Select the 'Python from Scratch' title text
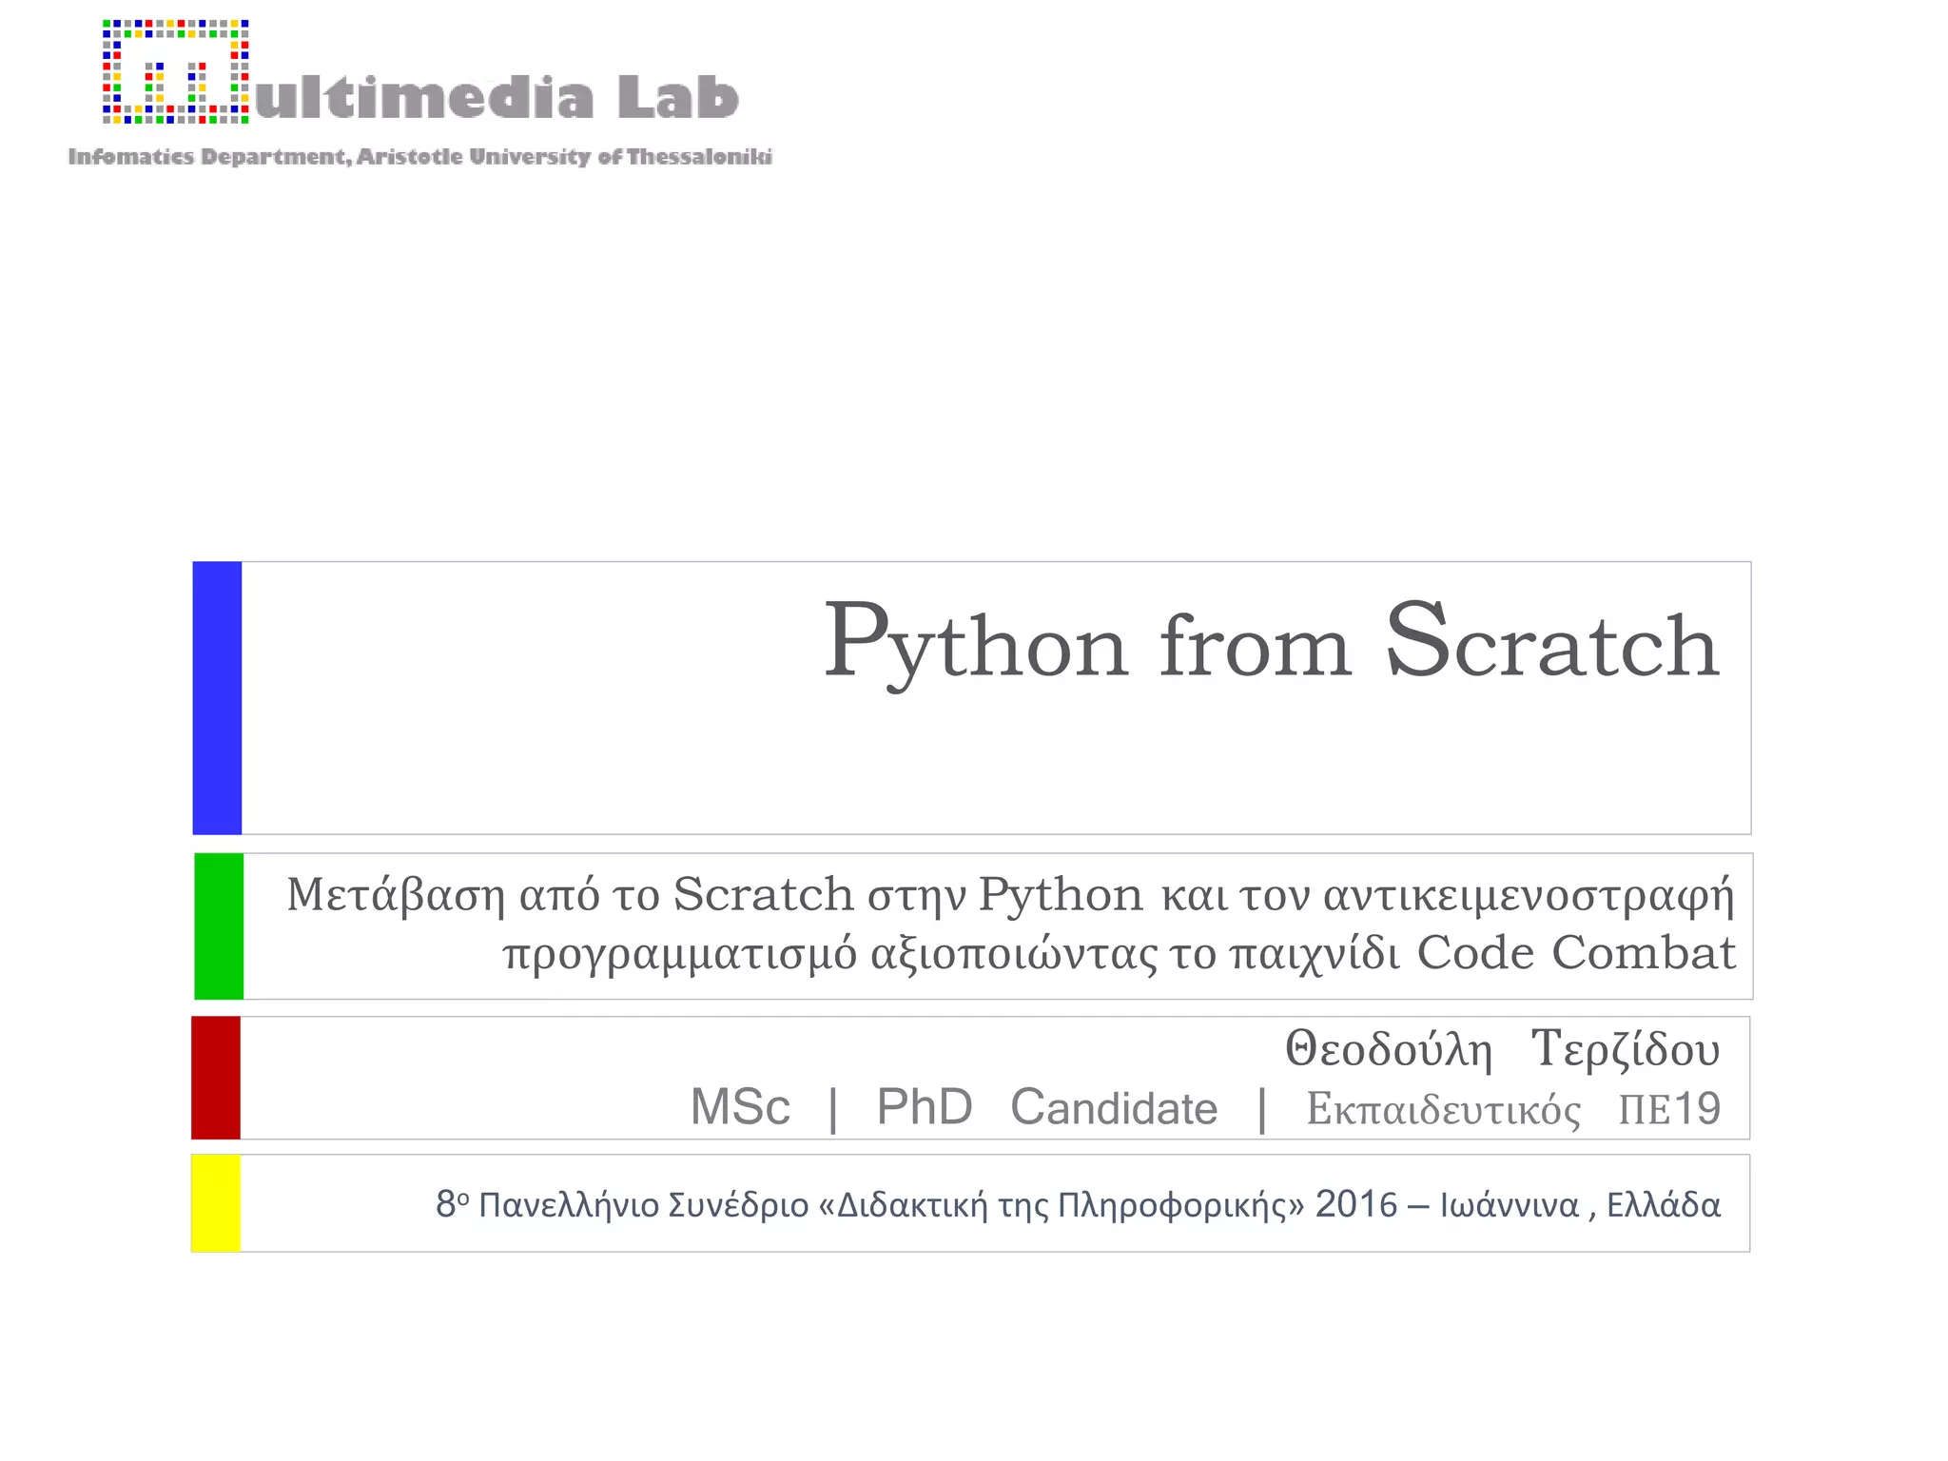Screen dimensions: 1948x1461 (1271, 645)
